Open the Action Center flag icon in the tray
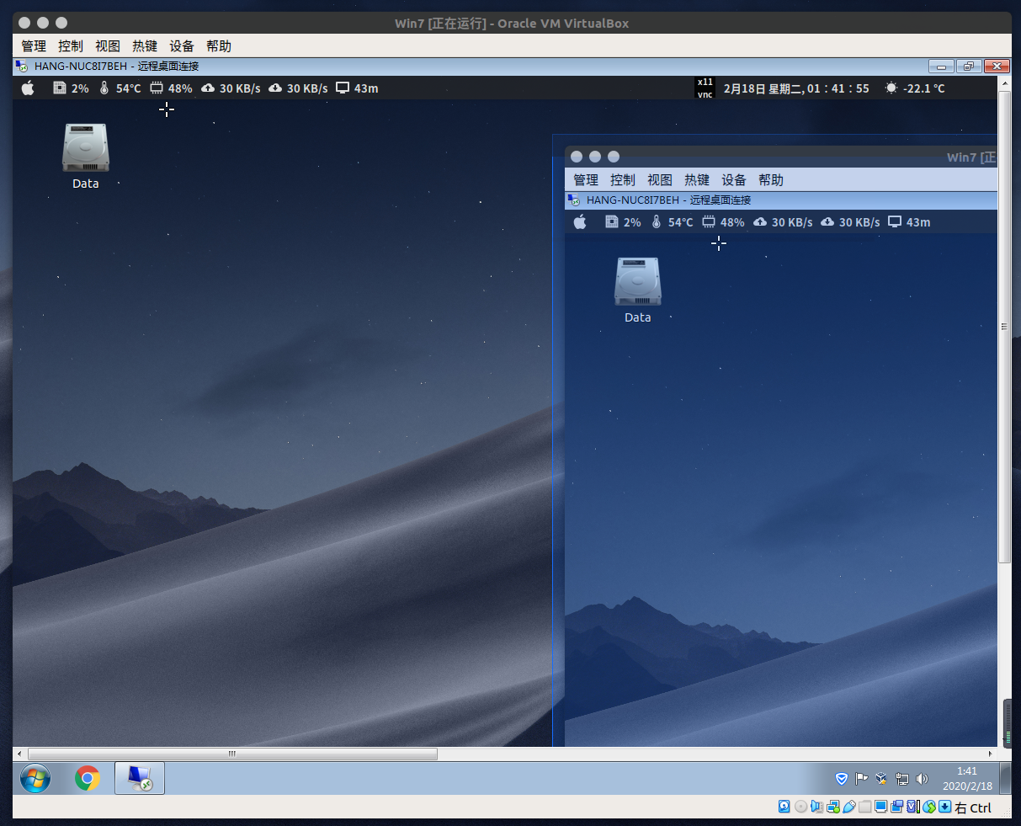1021x826 pixels. (861, 779)
